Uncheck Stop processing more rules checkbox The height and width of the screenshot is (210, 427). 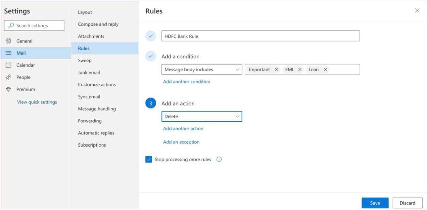tap(149, 160)
